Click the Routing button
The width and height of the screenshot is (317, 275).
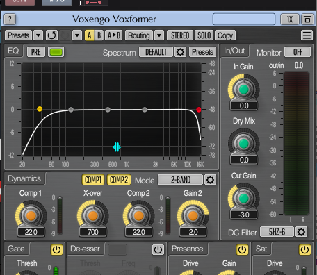pos(139,35)
